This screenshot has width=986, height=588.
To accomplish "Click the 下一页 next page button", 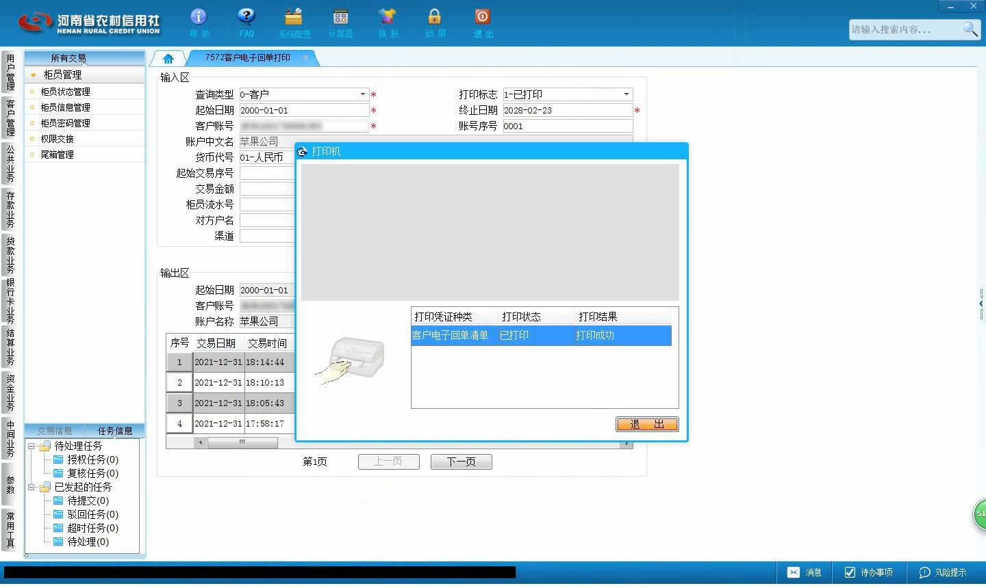I will 462,462.
